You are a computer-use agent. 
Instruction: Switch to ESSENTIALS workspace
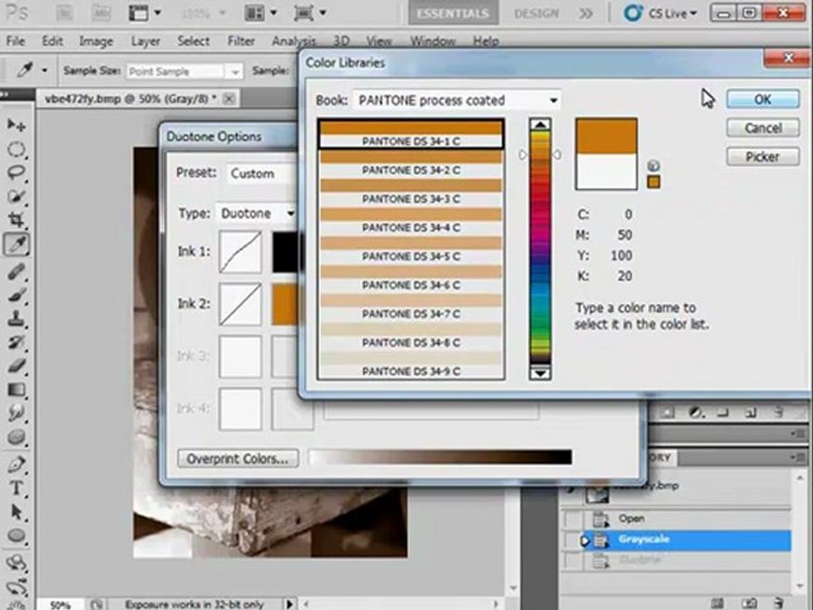pyautogui.click(x=453, y=14)
